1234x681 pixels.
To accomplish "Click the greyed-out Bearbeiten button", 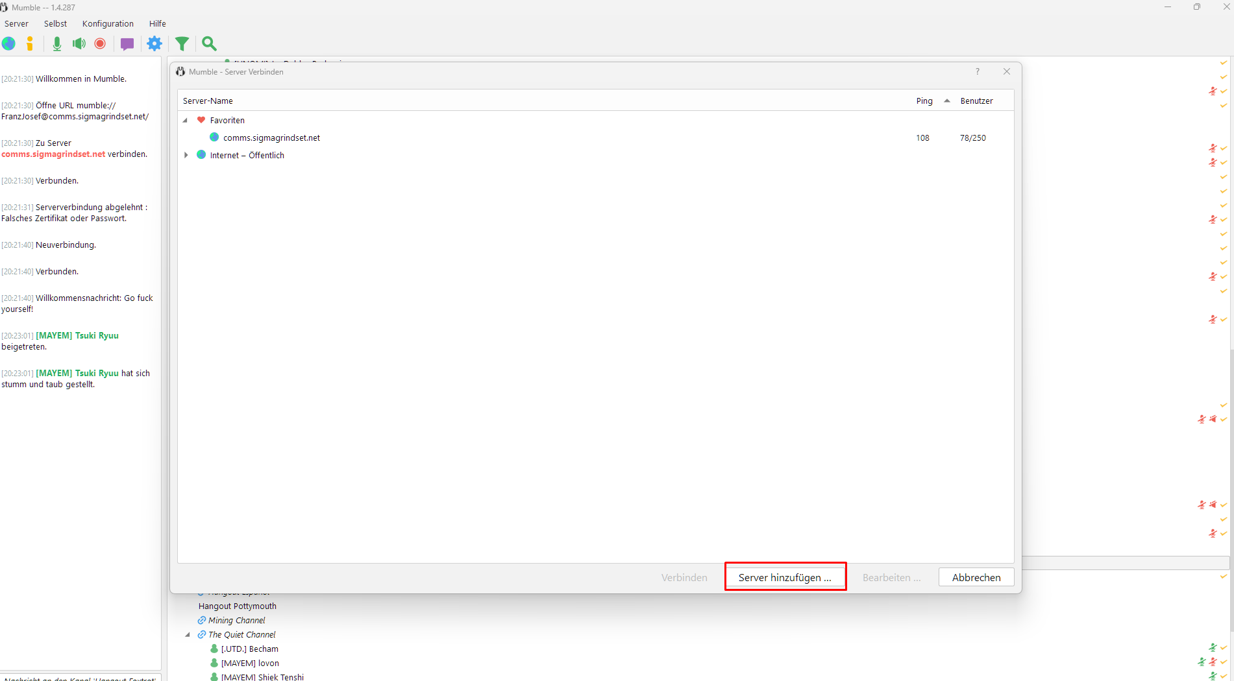I will pos(891,577).
